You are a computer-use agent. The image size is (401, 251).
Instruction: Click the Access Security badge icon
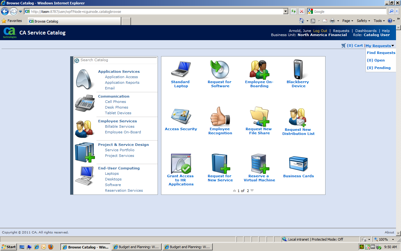[181, 117]
